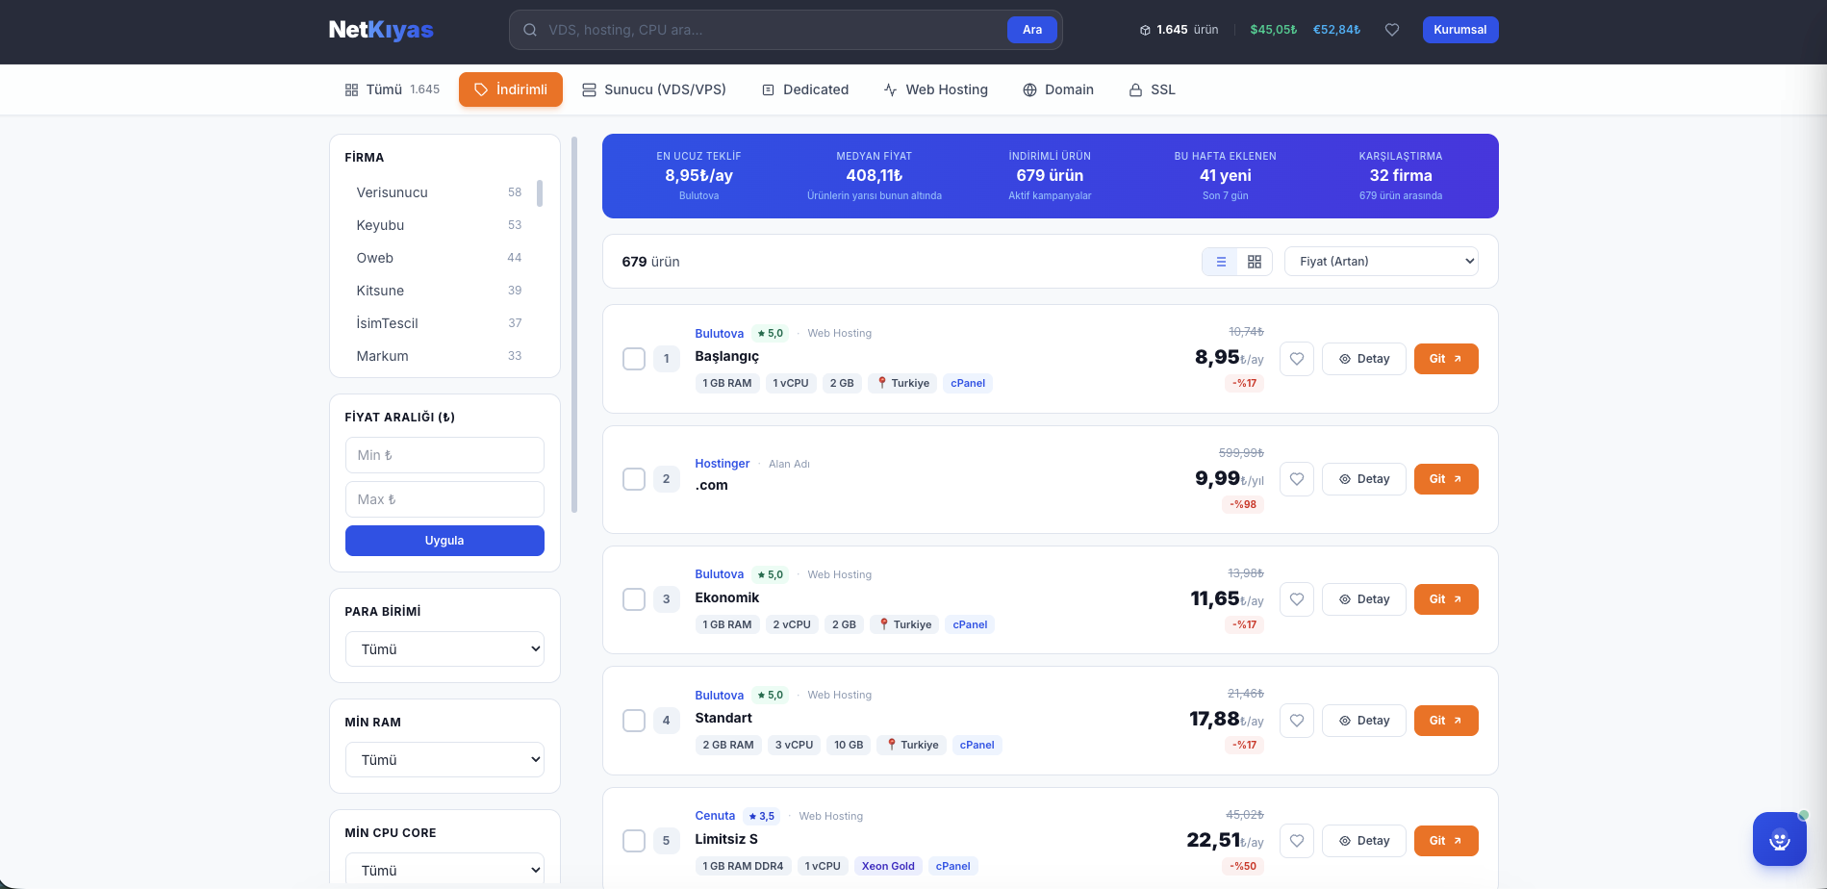Click the Min ₺ price field
The image size is (1827, 889).
444,455
